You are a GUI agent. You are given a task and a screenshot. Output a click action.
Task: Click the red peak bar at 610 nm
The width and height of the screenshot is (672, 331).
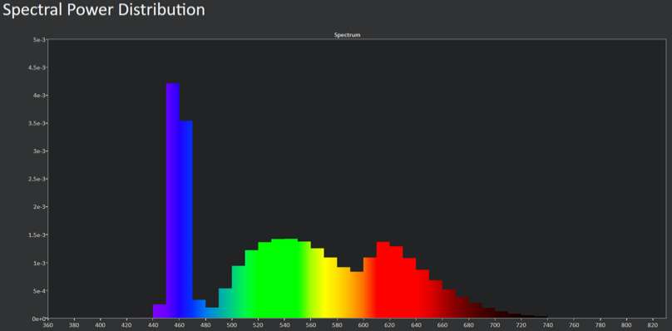383,280
